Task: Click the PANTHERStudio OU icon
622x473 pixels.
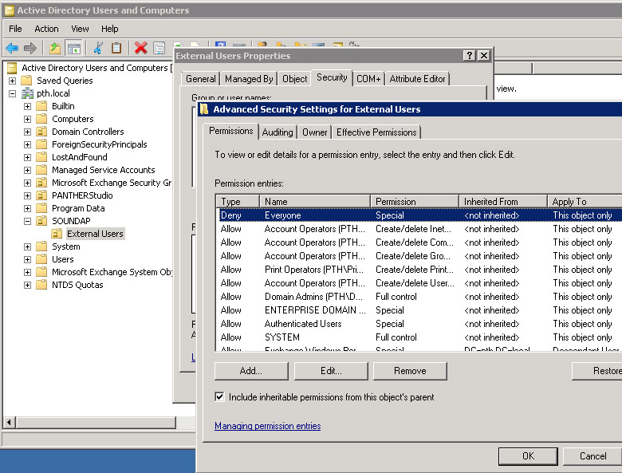Action: [x=41, y=195]
